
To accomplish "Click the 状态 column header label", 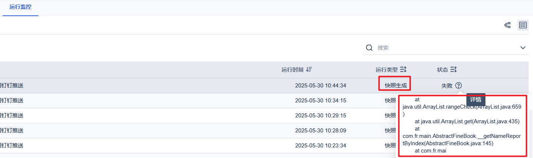I will pyautogui.click(x=443, y=69).
